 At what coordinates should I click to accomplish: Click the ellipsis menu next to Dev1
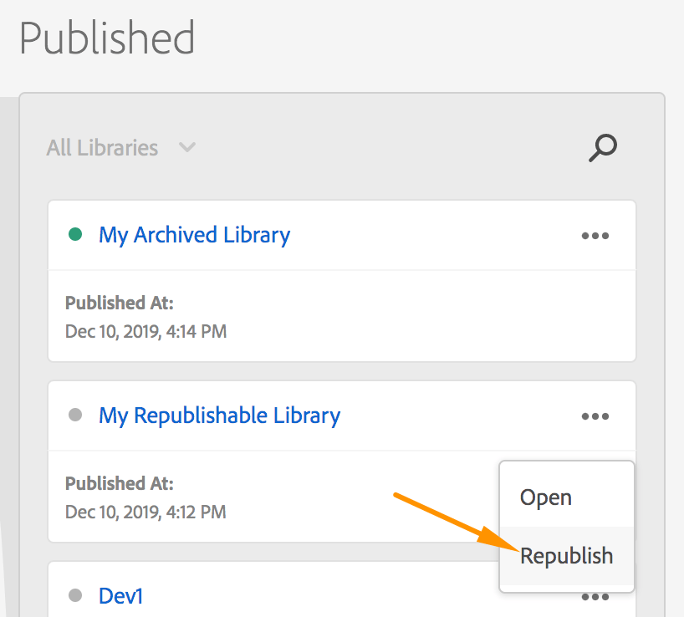point(595,596)
